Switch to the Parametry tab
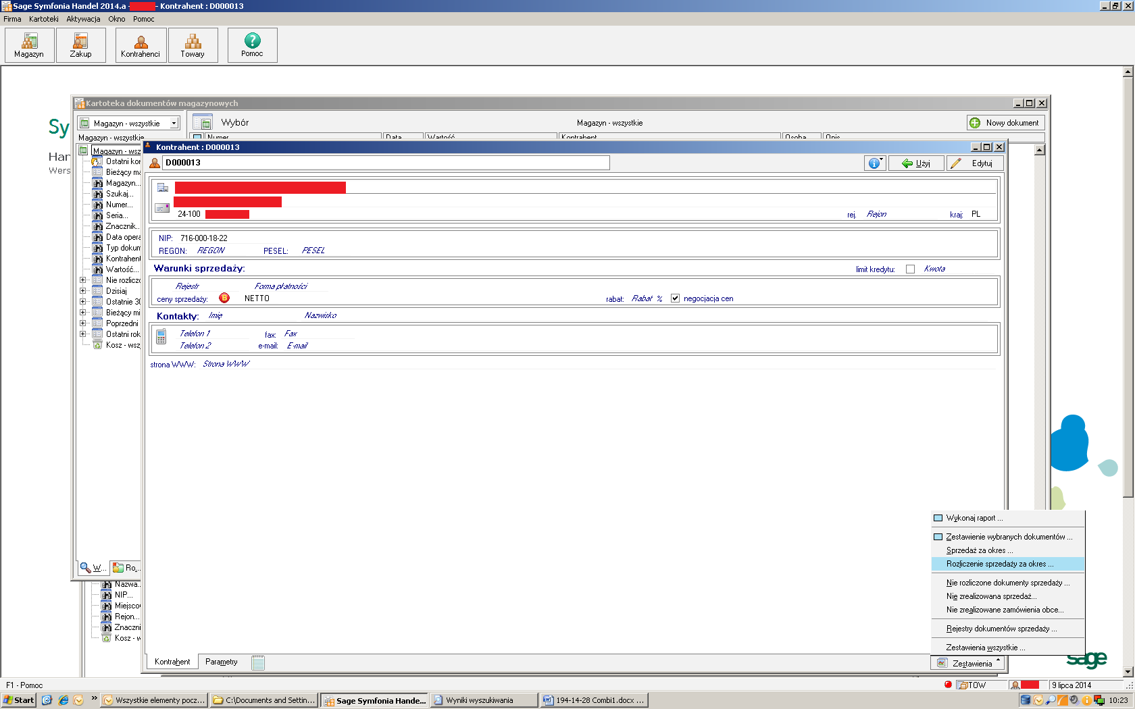Viewport: 1135px width, 709px height. coord(221,662)
